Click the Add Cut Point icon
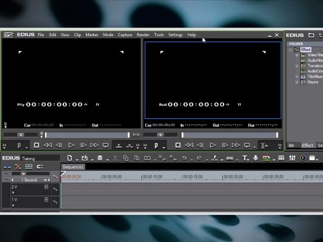 (214, 158)
